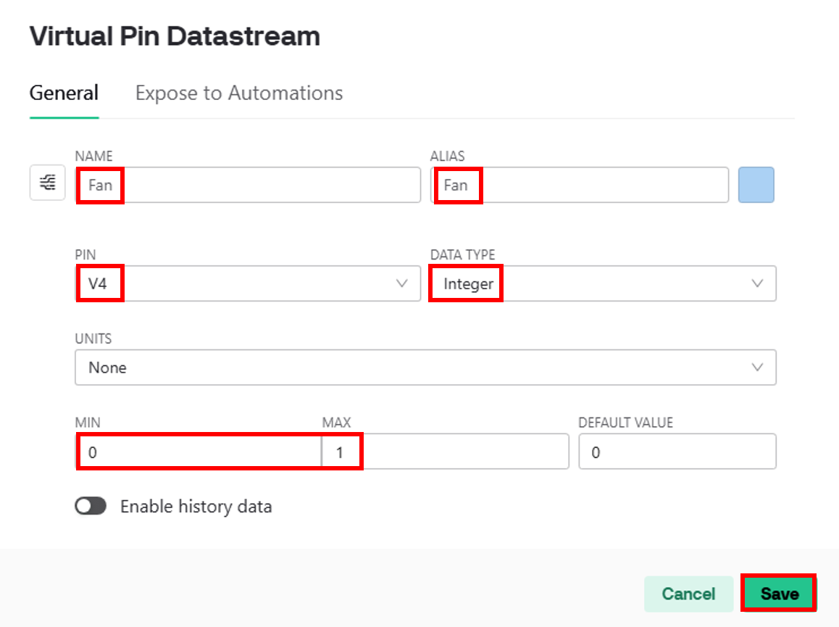Image resolution: width=839 pixels, height=627 pixels.
Task: Click the datastream sliders icon
Action: [x=48, y=183]
